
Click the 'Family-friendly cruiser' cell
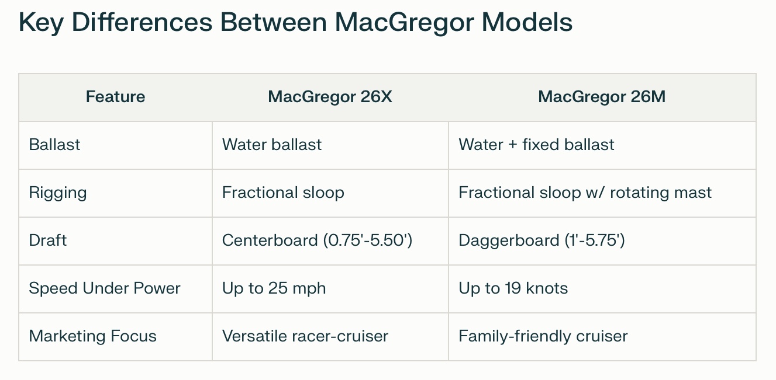[x=543, y=336]
